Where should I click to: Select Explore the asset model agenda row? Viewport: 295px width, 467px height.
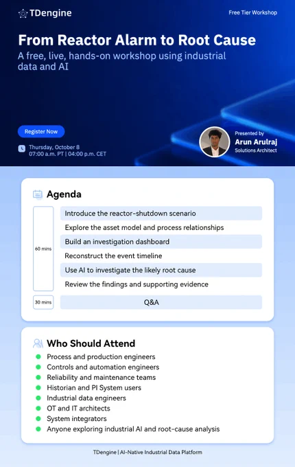pyautogui.click(x=161, y=227)
